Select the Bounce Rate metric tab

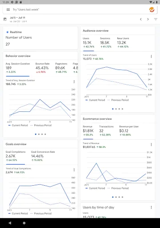pos(42,68)
